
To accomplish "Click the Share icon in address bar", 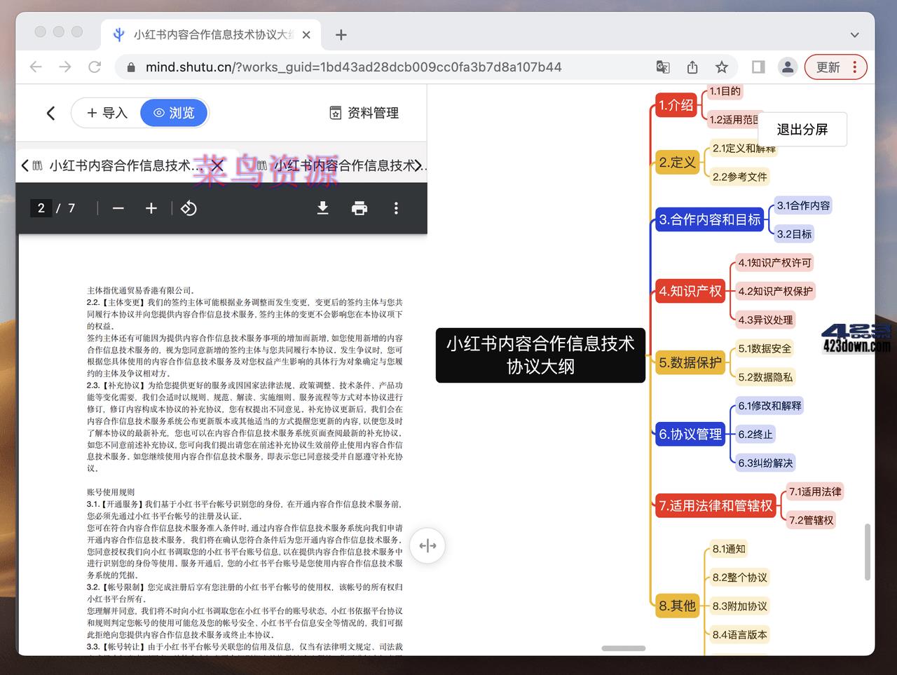I will tap(692, 67).
